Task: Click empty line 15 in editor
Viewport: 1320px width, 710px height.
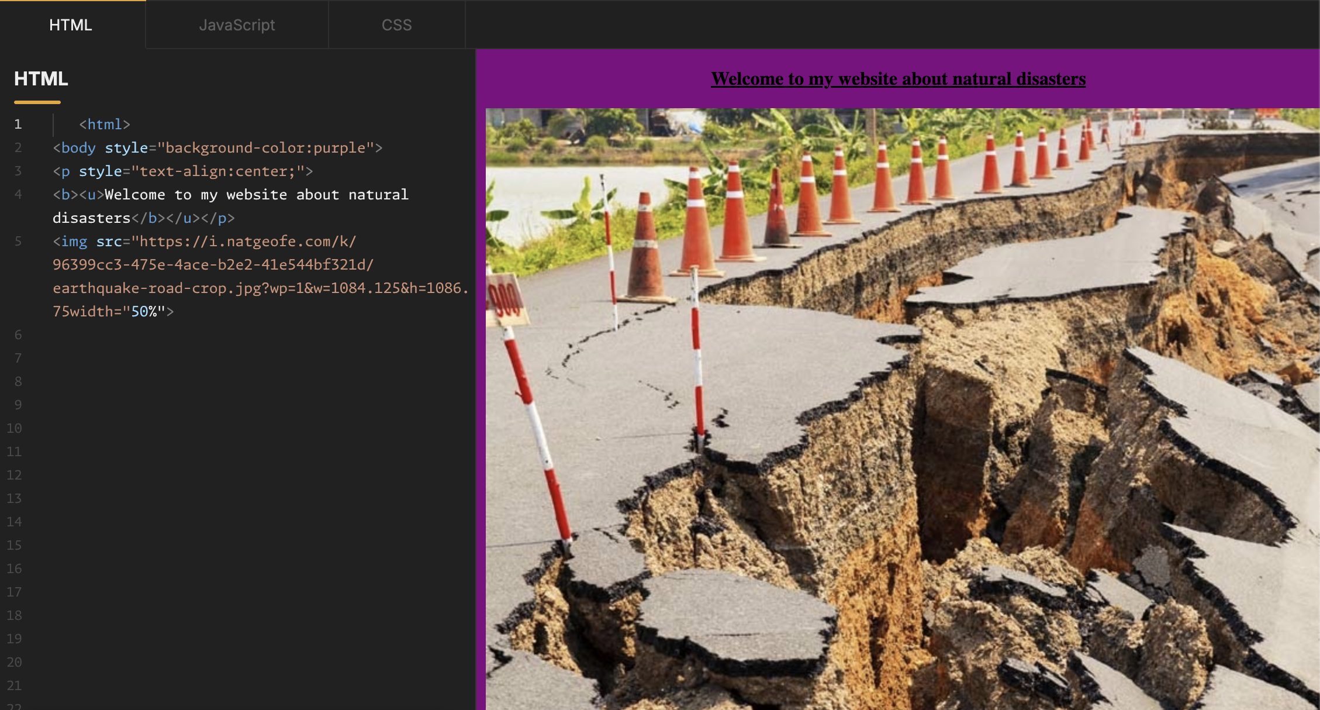Action: [x=234, y=545]
